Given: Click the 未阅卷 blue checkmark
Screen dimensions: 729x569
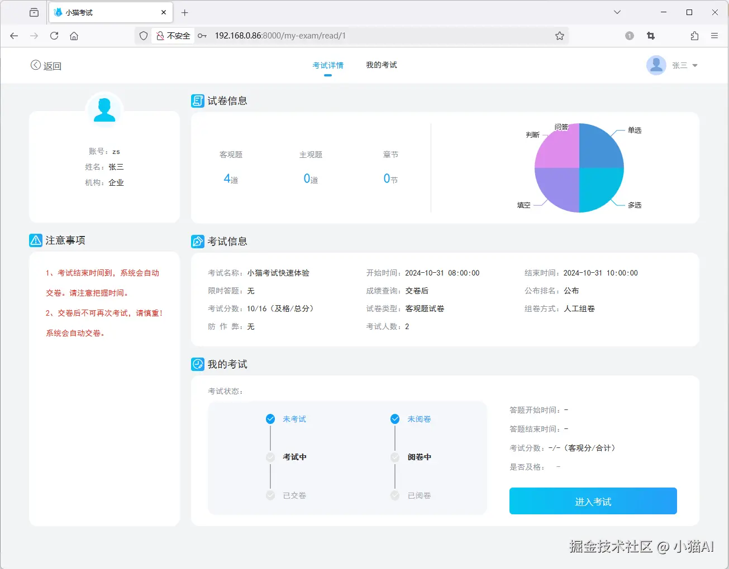Looking at the screenshot, I should tap(396, 418).
